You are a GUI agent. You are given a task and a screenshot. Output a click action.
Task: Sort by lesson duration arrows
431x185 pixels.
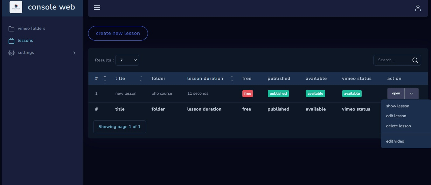click(232, 79)
